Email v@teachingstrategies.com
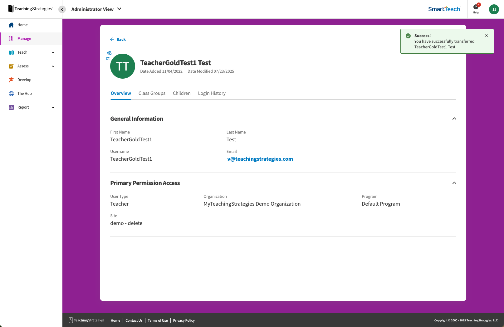504x327 pixels. point(260,159)
